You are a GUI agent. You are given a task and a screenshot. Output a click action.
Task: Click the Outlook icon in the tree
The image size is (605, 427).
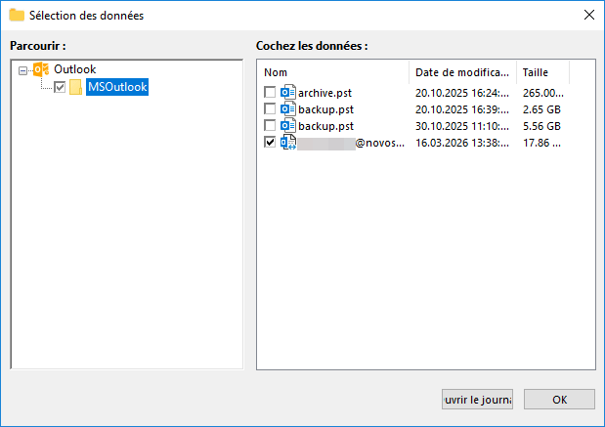click(x=41, y=69)
